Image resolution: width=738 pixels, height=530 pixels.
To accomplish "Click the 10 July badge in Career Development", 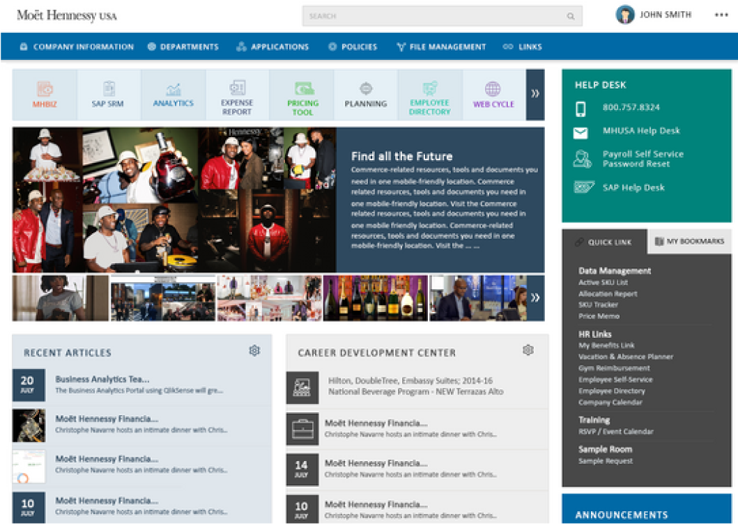I will [302, 509].
